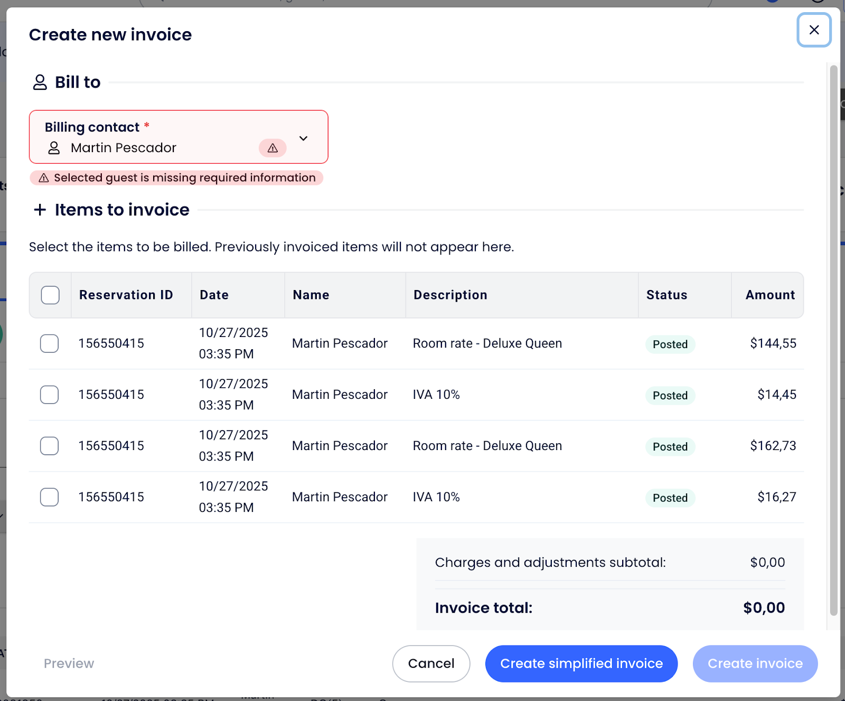Screen dimensions: 845x701
Task: Click the Posted status badge for $162,73
Action: 670,447
